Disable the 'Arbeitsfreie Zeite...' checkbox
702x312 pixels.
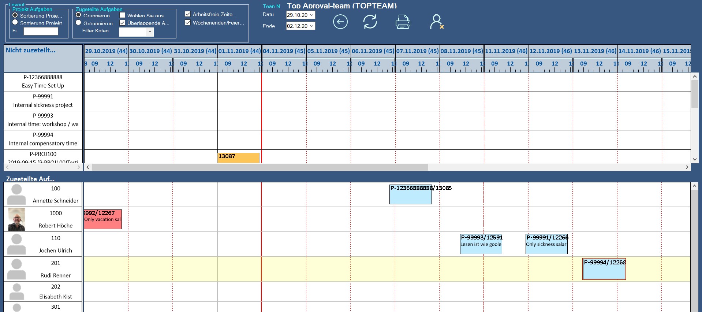point(188,14)
